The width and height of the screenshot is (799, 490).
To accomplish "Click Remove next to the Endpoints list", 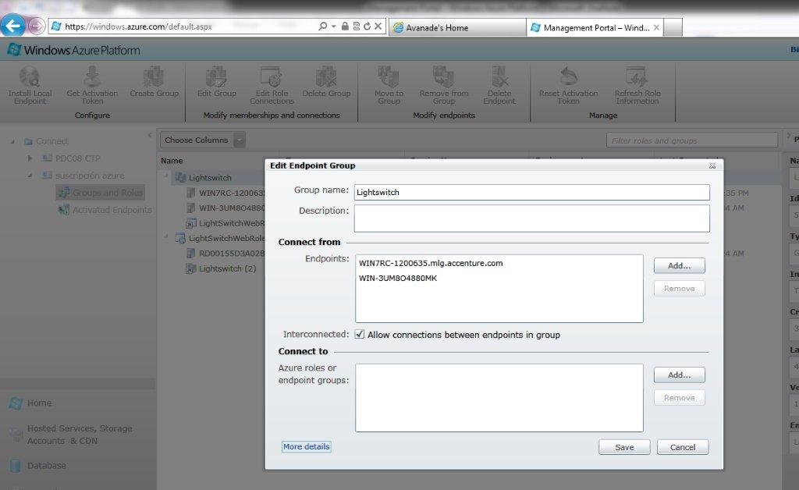I will coord(680,288).
